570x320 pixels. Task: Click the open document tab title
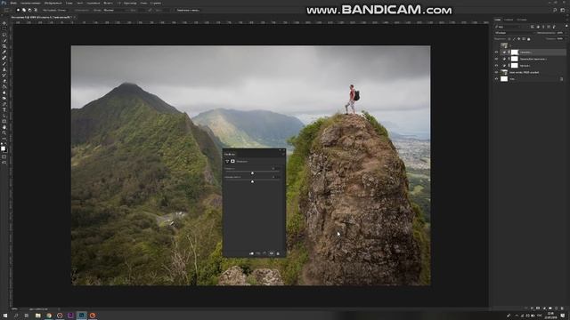[42, 17]
